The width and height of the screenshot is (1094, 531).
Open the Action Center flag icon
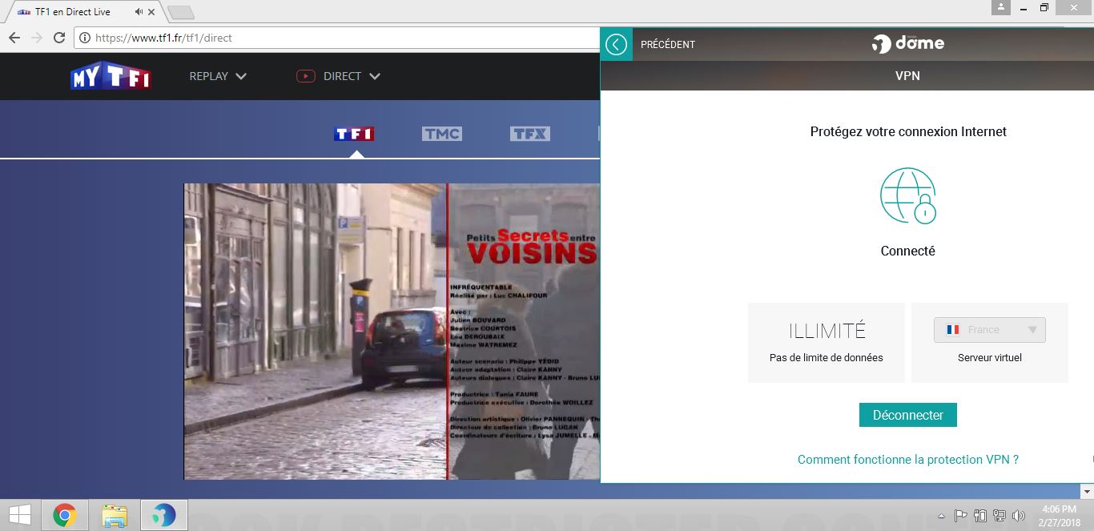coord(961,516)
